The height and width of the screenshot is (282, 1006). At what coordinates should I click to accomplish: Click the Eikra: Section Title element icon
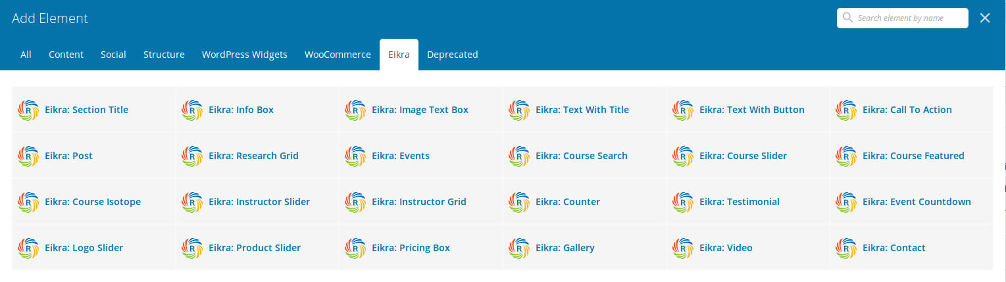28,110
